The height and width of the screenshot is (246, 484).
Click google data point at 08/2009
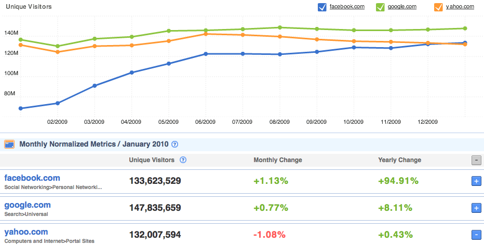click(280, 27)
